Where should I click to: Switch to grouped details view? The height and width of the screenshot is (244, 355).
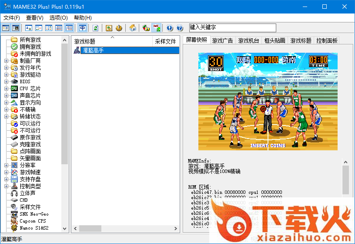pos(69,28)
